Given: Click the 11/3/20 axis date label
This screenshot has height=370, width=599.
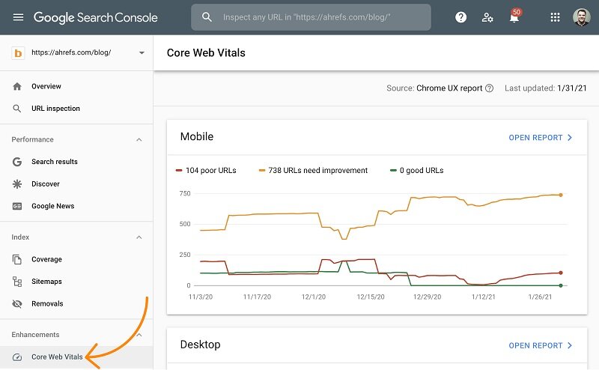Looking at the screenshot, I should click(201, 297).
